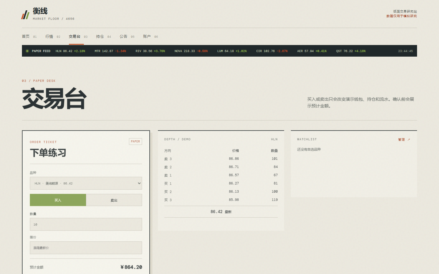Viewport: 439px width, 274px height.
Task: Expand the 品种 instrument dropdown
Action: (x=86, y=183)
